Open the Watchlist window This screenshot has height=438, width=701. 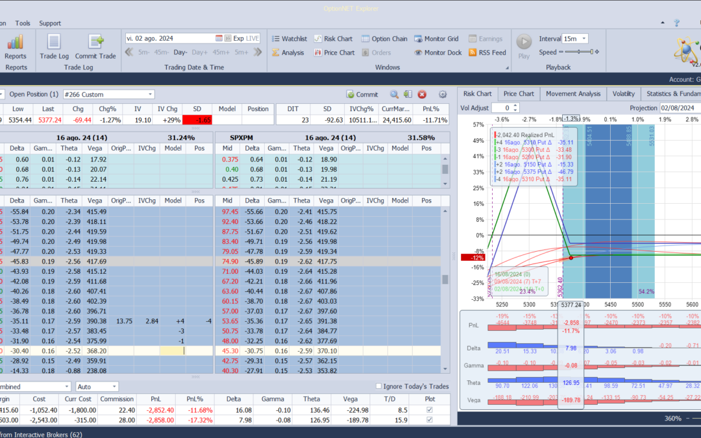289,39
